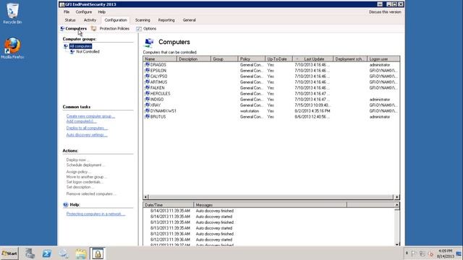Activate the GFI EndPointSecurity taskbar button
This screenshot has height=260, width=463.
pyautogui.click(x=98, y=253)
